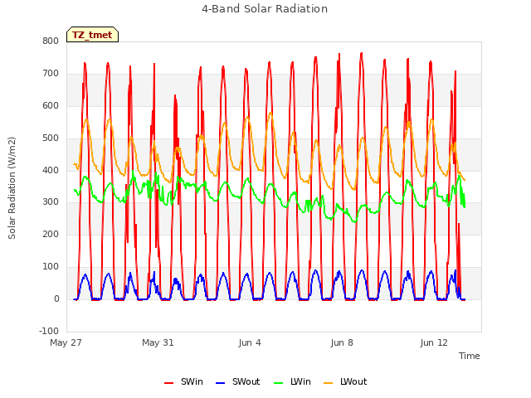
Task: Click the TZ_tmet annotation label
Action: (92, 35)
